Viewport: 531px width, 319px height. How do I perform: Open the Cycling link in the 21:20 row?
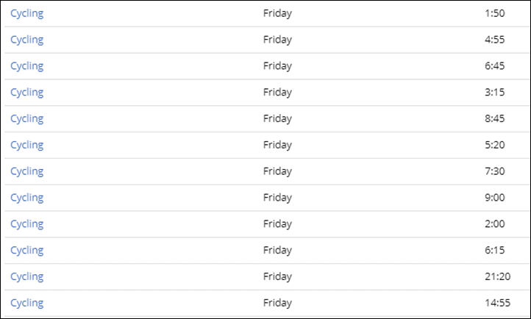[x=26, y=277]
